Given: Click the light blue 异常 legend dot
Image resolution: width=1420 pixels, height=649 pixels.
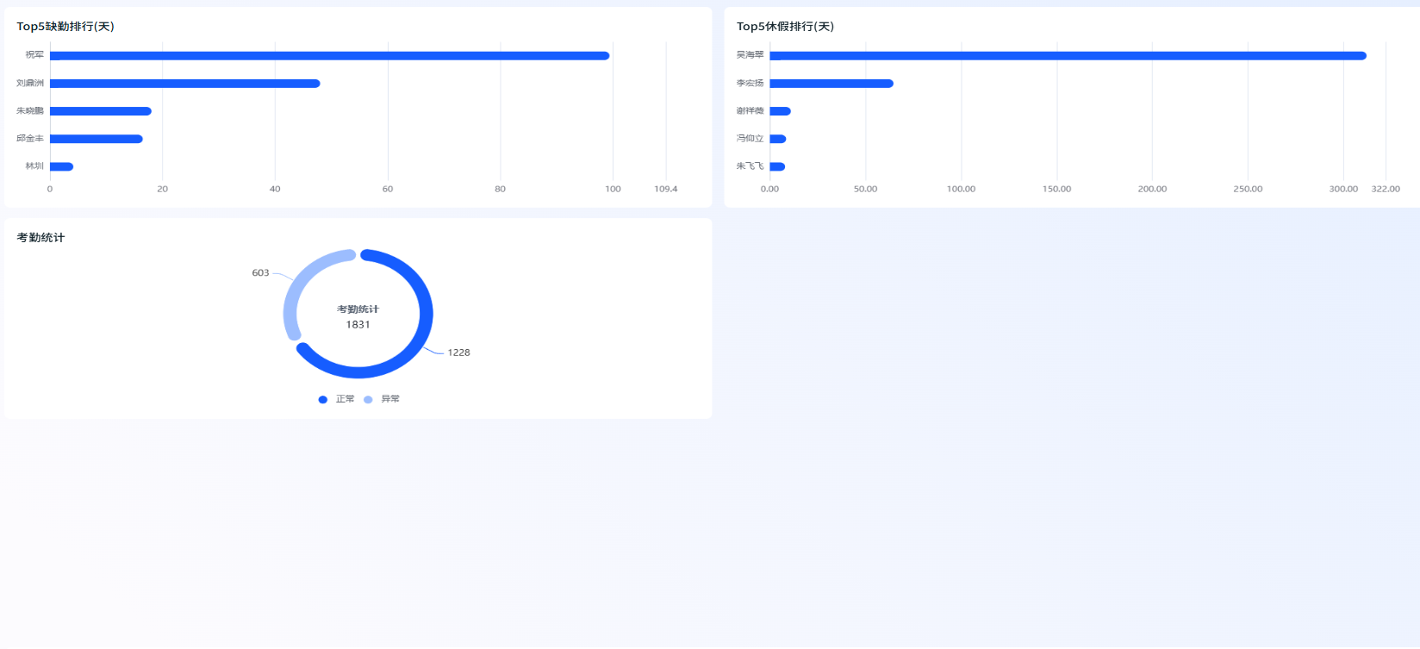Looking at the screenshot, I should (x=368, y=399).
